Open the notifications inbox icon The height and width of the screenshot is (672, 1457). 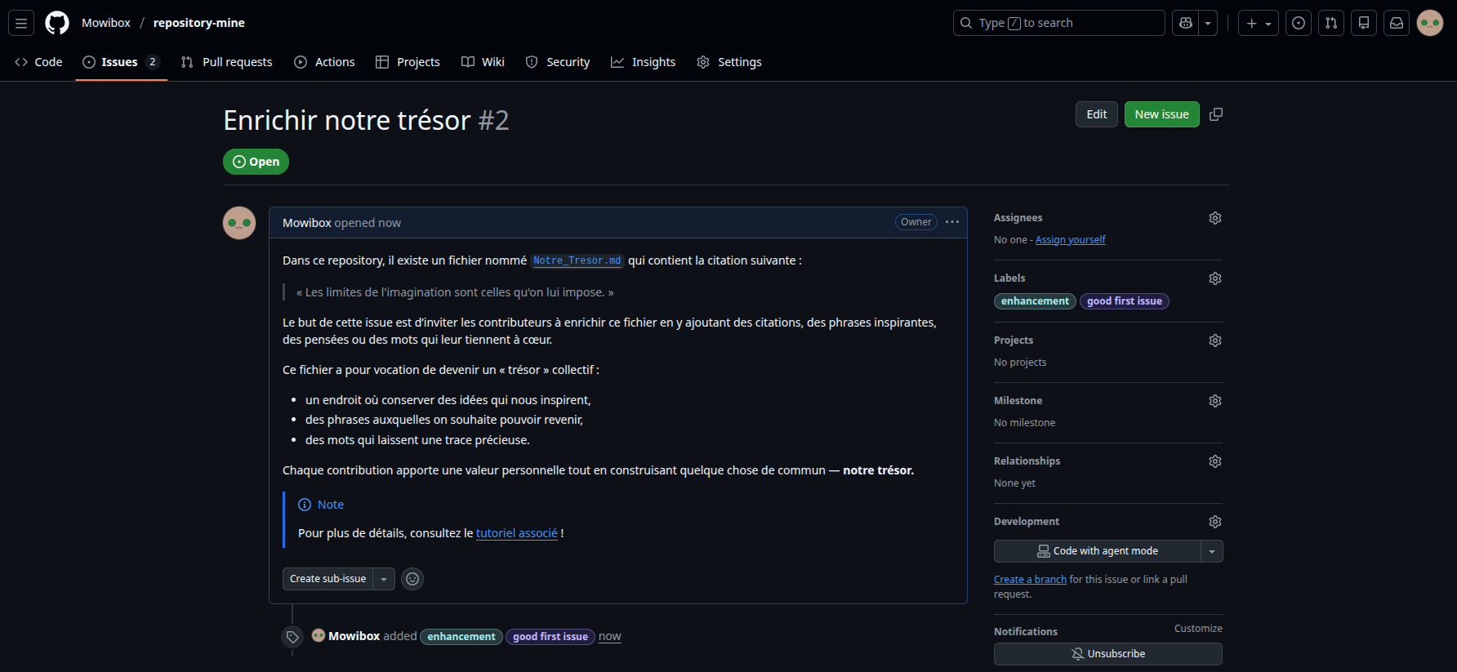1397,23
